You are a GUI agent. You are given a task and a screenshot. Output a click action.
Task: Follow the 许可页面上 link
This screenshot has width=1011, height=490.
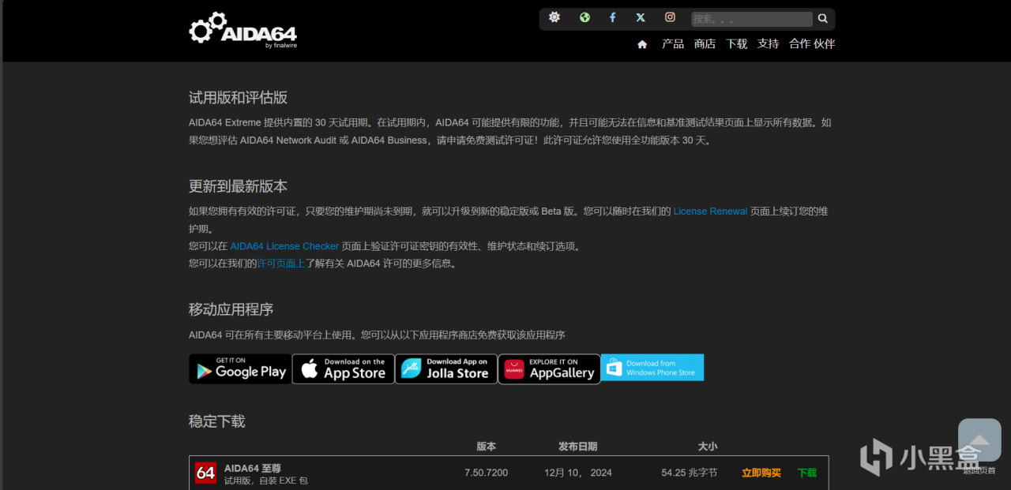tap(281, 264)
